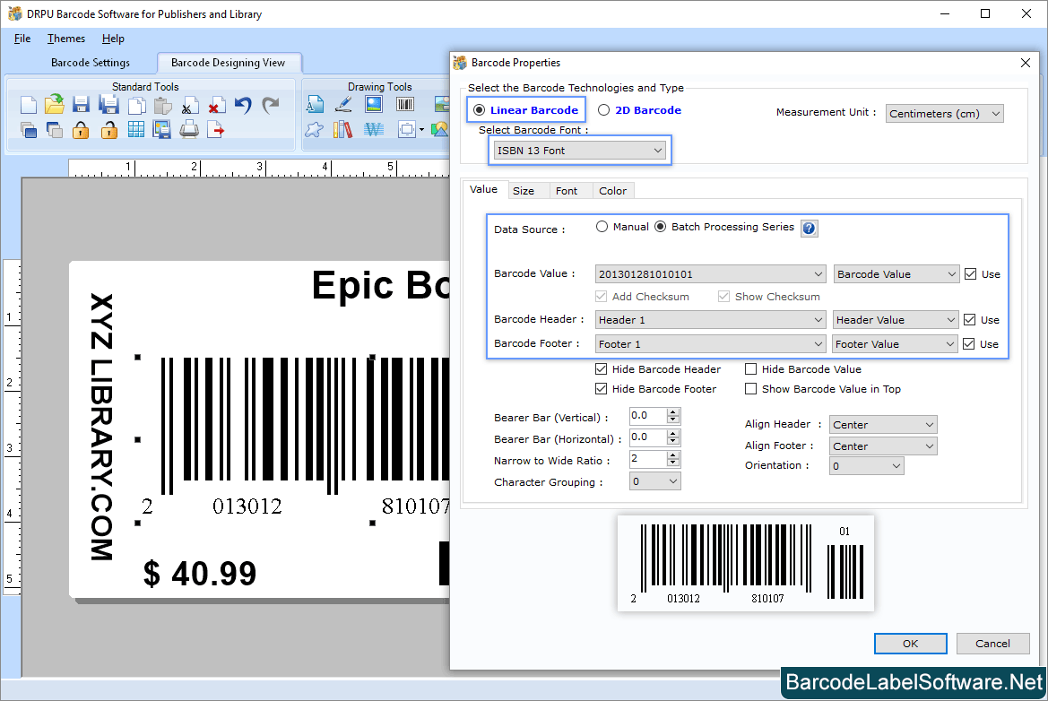Click the Cancel button

click(992, 644)
